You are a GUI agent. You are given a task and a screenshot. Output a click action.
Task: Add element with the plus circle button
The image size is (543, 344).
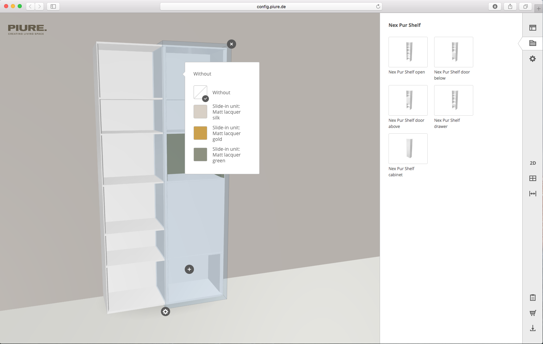(x=189, y=269)
